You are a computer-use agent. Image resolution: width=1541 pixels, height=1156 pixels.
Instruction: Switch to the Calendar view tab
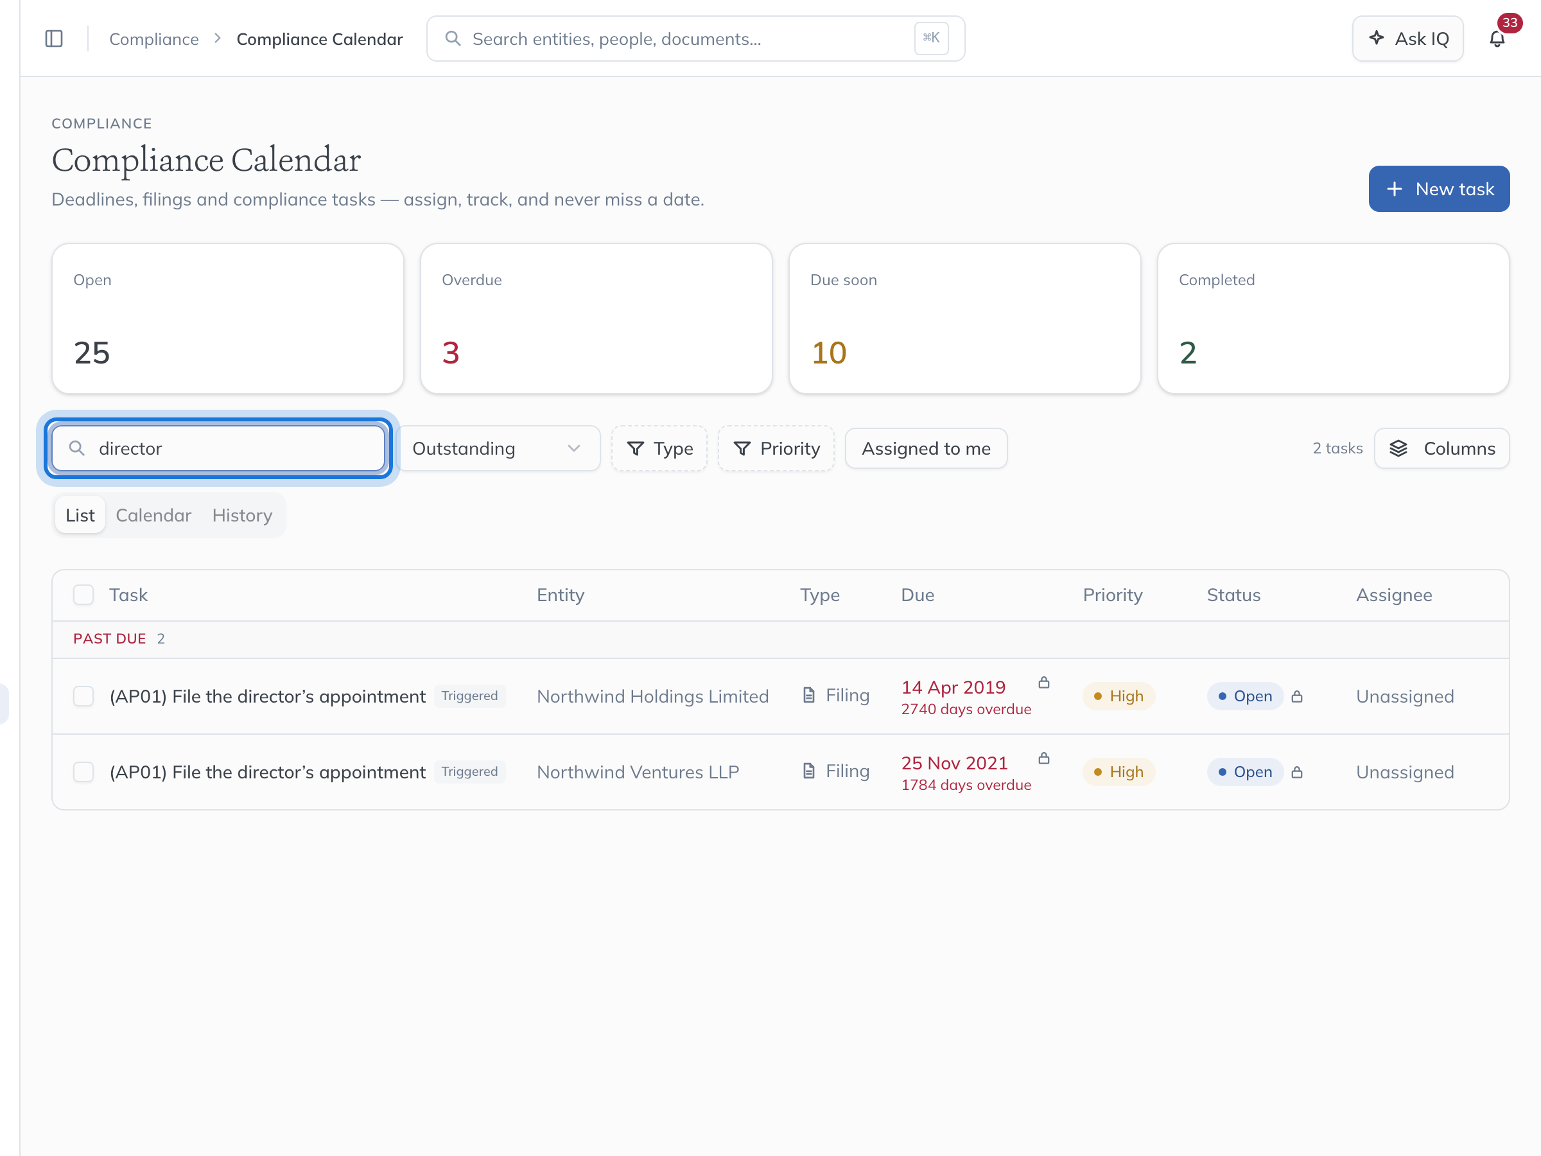coord(153,516)
